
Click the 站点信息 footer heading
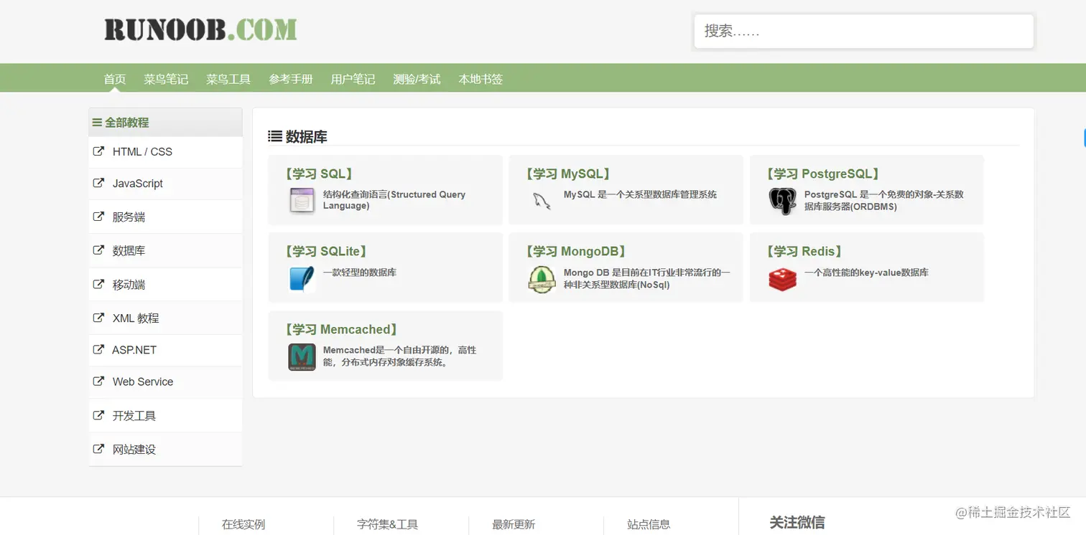click(649, 524)
